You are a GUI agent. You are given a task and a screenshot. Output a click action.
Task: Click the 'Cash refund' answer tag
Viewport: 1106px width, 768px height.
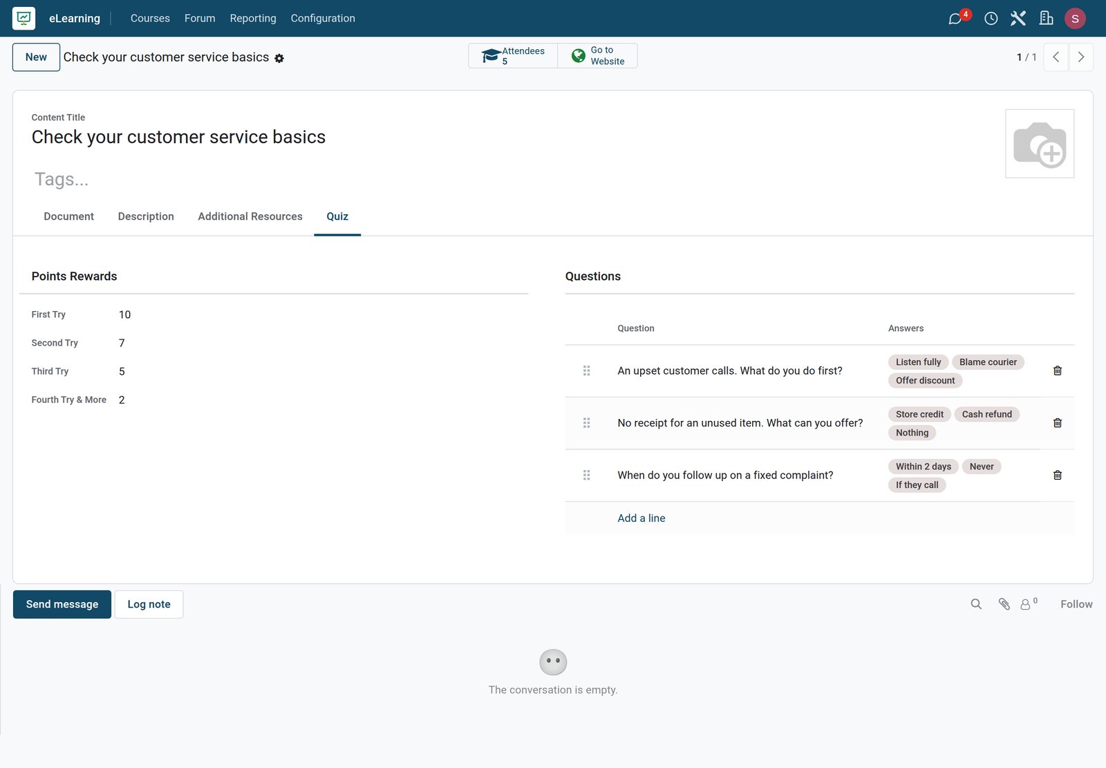[986, 414]
